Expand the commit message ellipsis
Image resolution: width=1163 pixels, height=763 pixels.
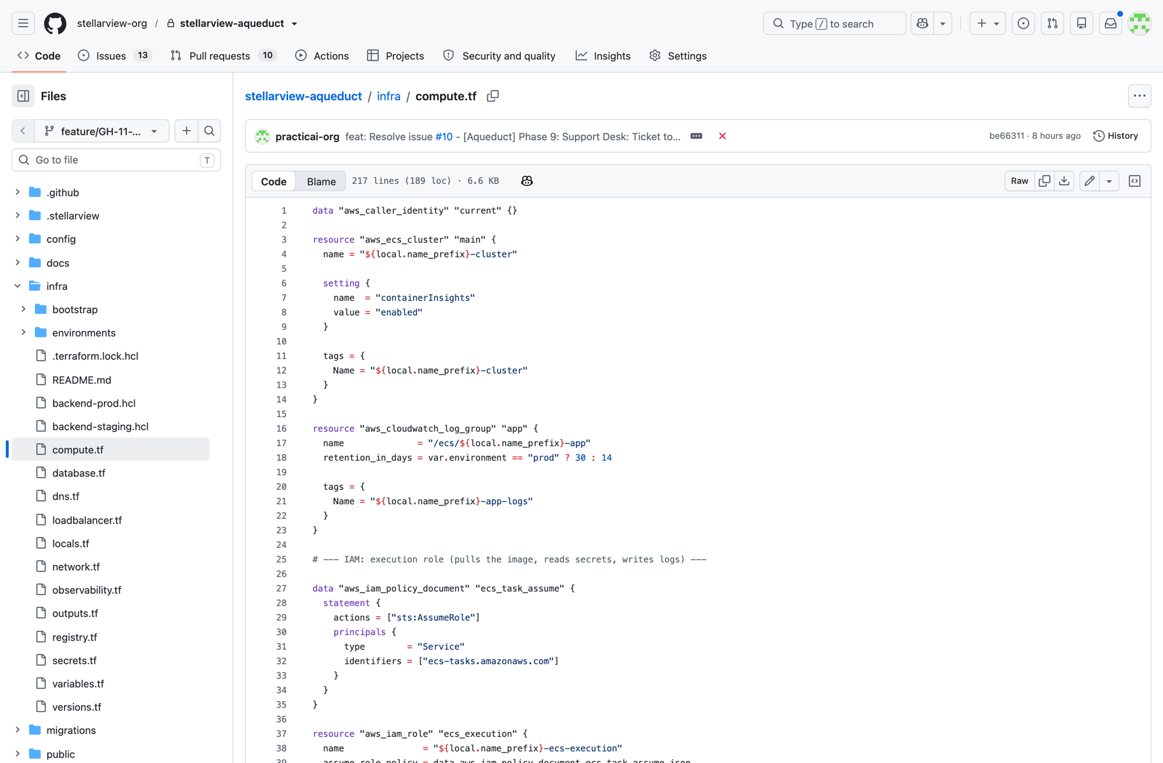[697, 136]
